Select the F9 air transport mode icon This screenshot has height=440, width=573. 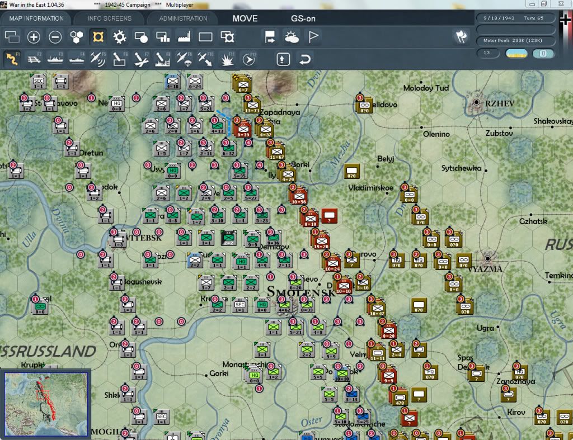click(184, 59)
